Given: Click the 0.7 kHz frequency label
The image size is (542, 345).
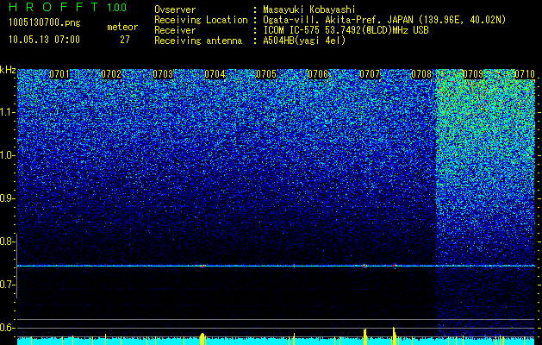Looking at the screenshot, I should click(x=6, y=285).
